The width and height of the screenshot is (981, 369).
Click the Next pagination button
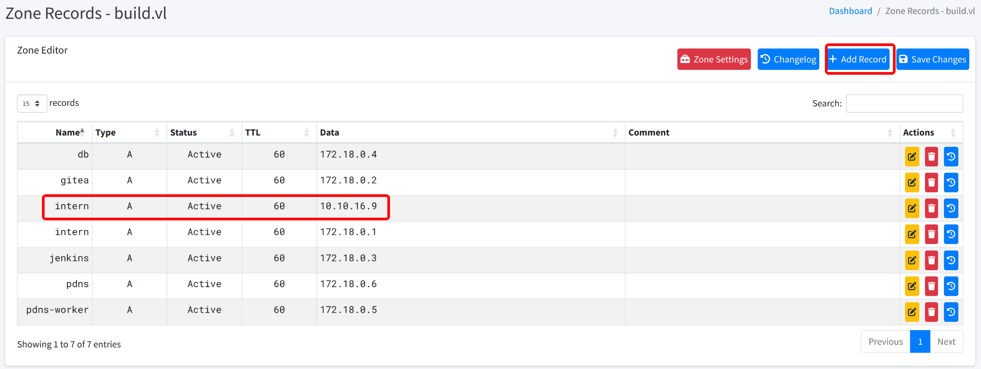pos(946,341)
